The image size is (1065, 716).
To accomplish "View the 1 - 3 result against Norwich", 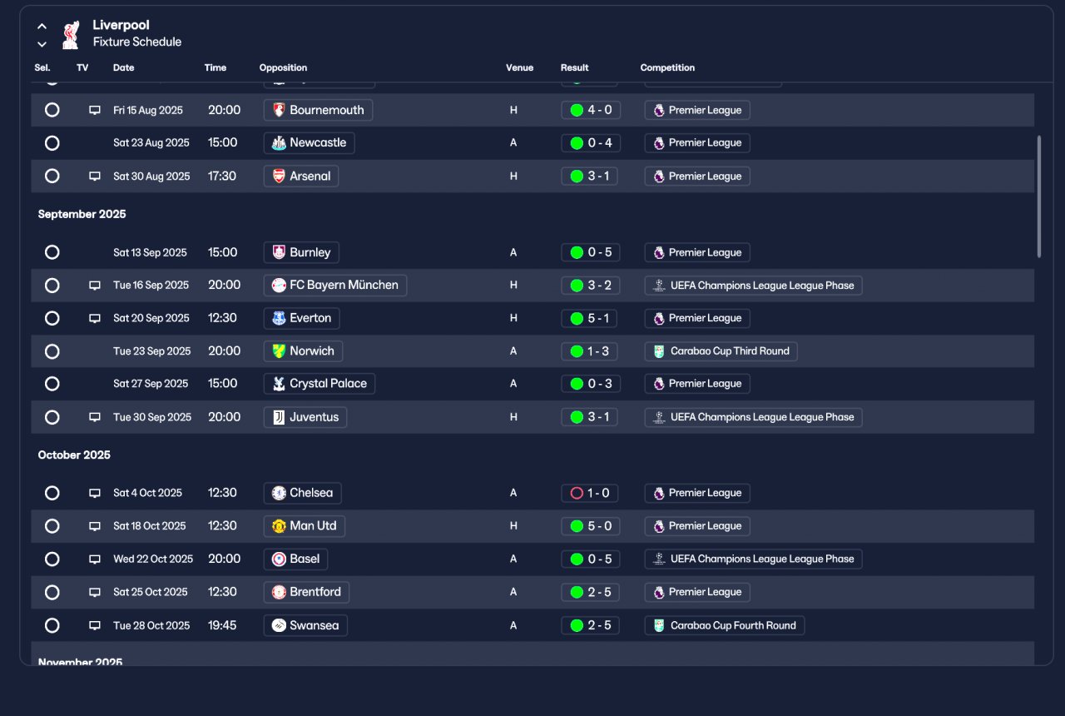I will (x=590, y=351).
